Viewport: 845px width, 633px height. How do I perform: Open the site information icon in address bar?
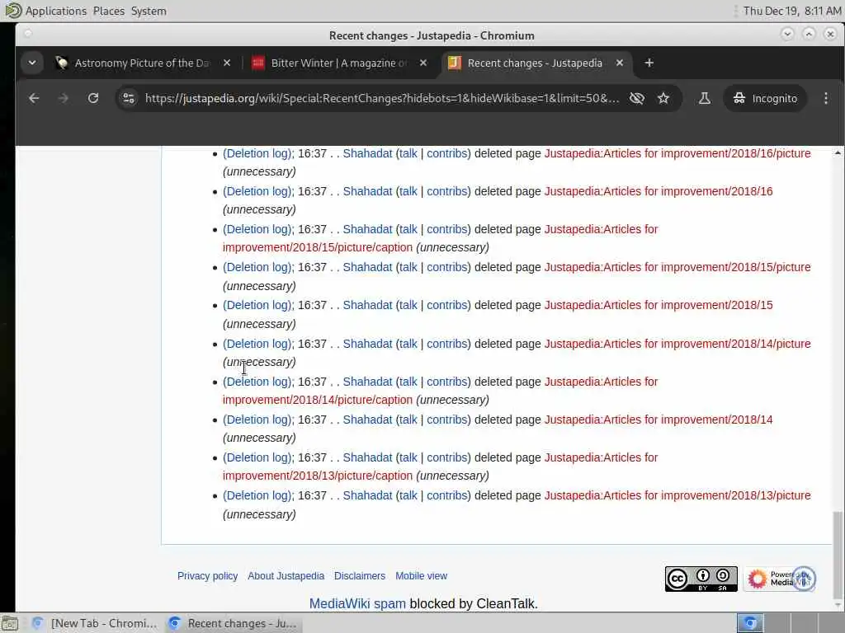[x=128, y=98]
